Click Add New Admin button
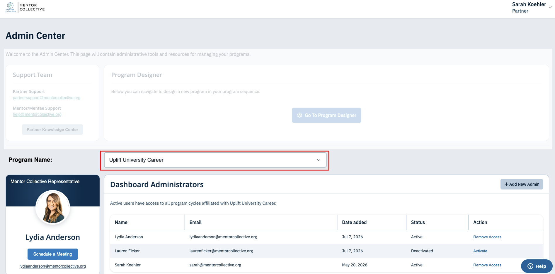The width and height of the screenshot is (555, 274). click(522, 184)
